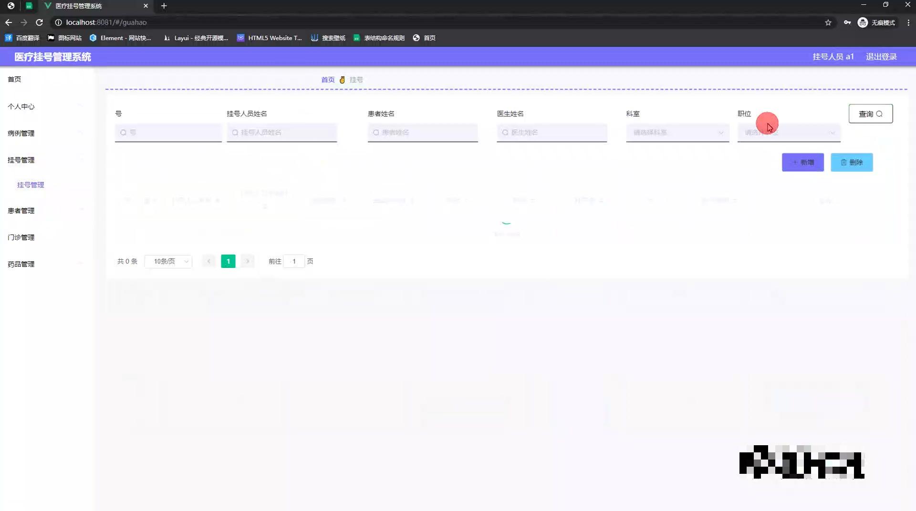Open the 职位 dropdown
Image resolution: width=916 pixels, height=511 pixels.
tap(789, 133)
